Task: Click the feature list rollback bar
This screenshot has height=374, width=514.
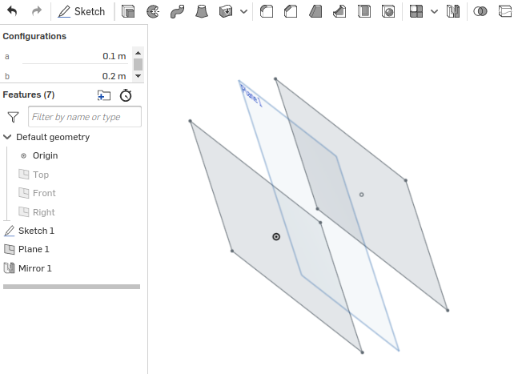Action: (x=71, y=287)
